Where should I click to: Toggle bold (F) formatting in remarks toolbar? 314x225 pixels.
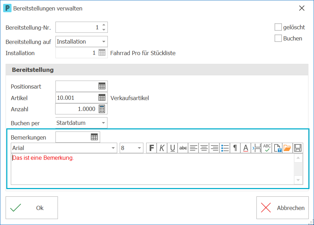click(152, 148)
